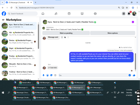Open a new Chrome tab
The image size is (140, 105).
tap(35, 3)
